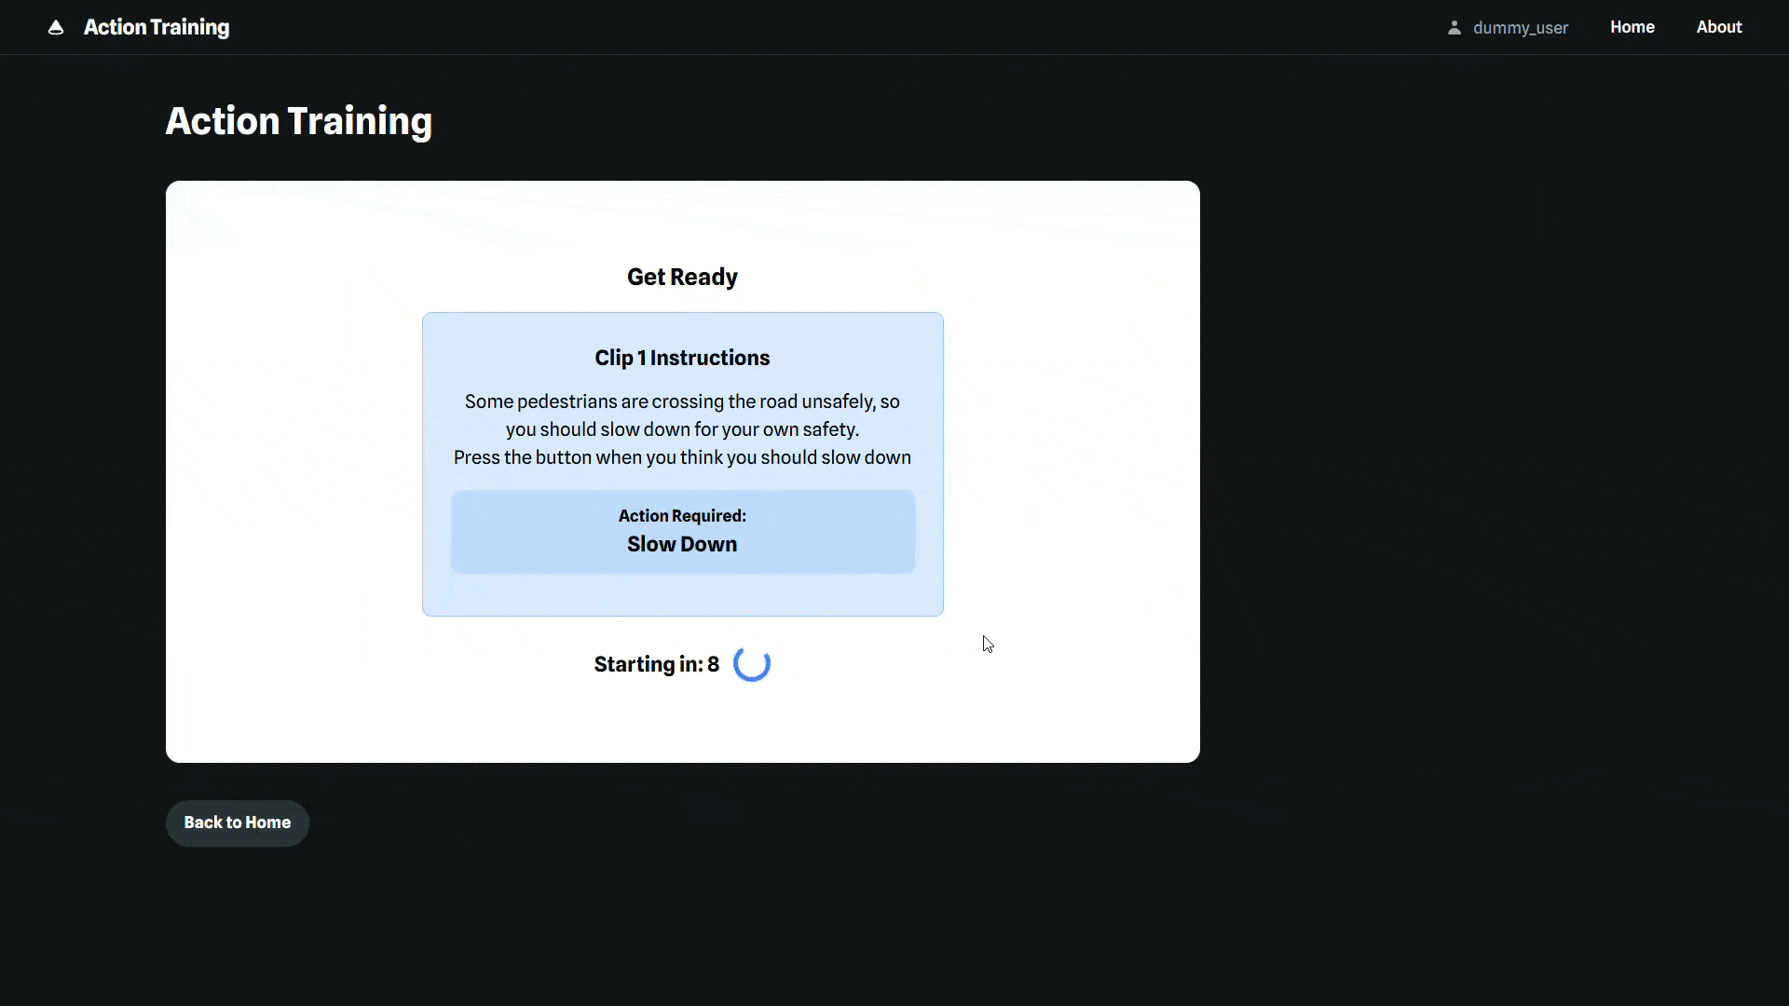Image resolution: width=1789 pixels, height=1006 pixels.
Task: Click the 'Some pedestrians are crossing' sentence
Action: coord(682,415)
